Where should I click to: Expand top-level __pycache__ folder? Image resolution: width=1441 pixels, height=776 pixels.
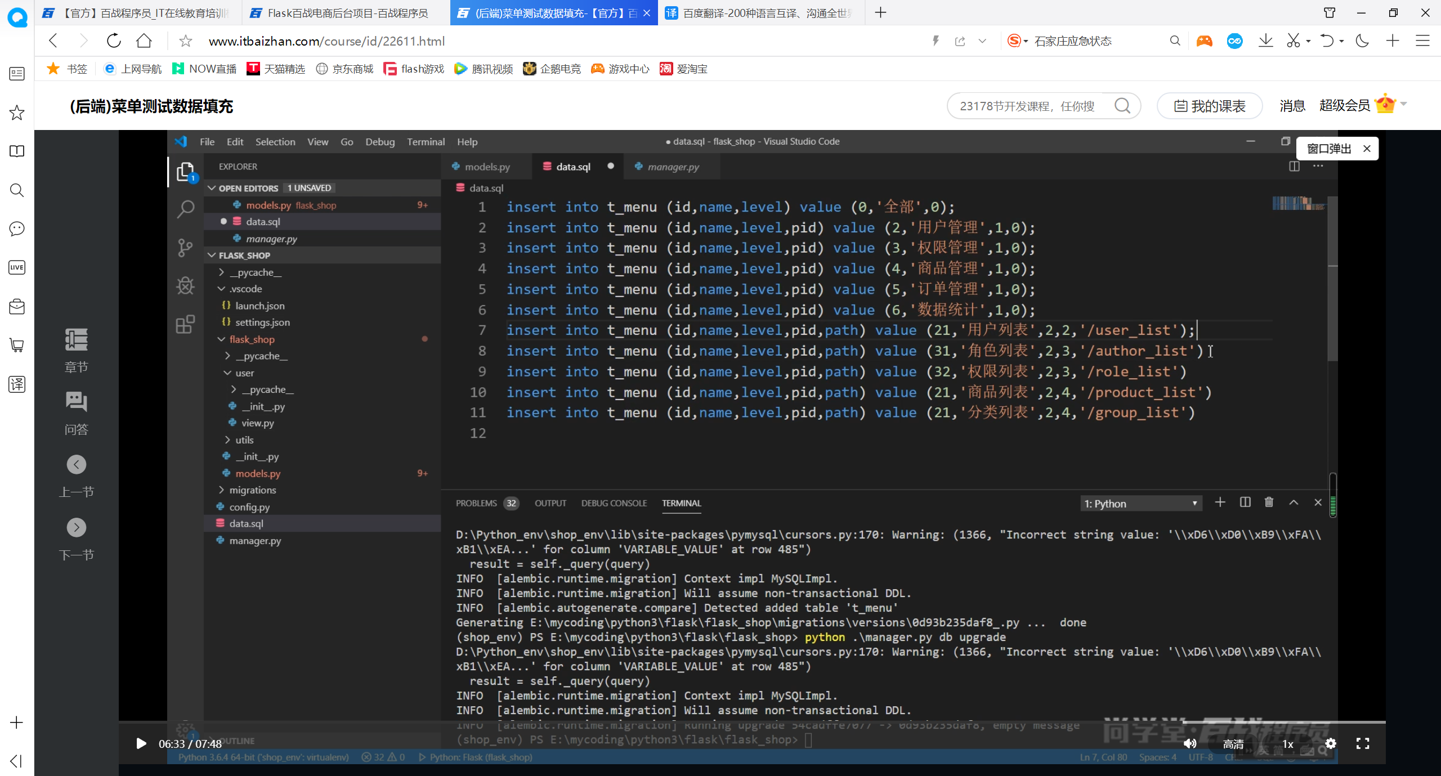(x=221, y=272)
